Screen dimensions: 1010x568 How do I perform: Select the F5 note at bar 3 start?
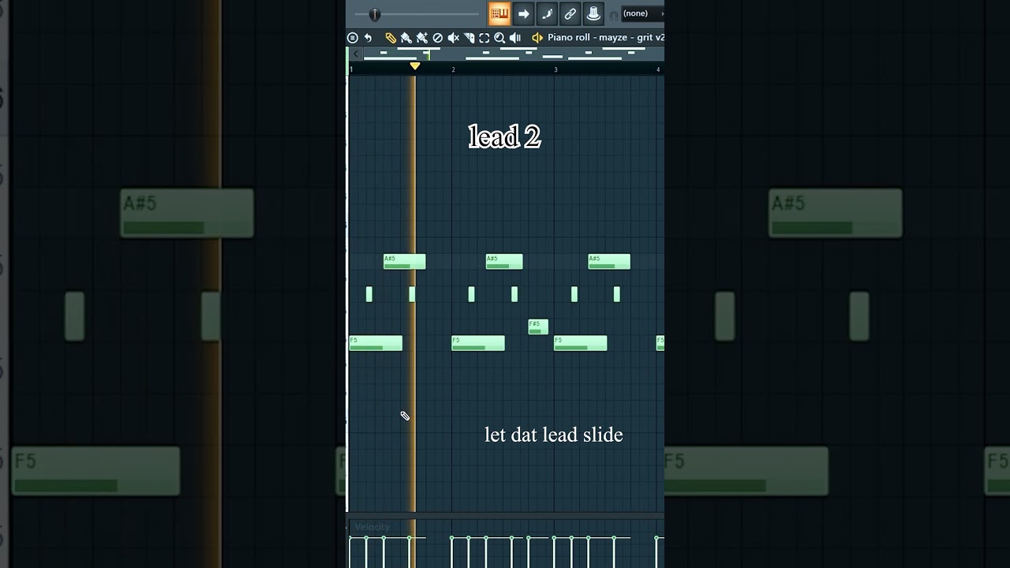tap(581, 343)
